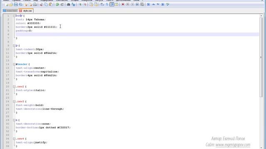This screenshot has width=266, height=149.
Task: Click the 'text-align:justify;' line
Action: [x=32, y=142]
